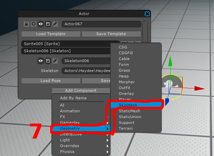
Task: Select Grass component option
Action: tap(136, 70)
